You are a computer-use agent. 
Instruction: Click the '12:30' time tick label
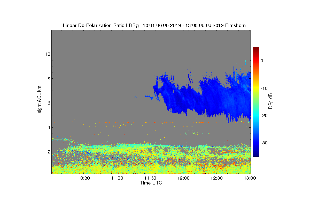point(217,178)
